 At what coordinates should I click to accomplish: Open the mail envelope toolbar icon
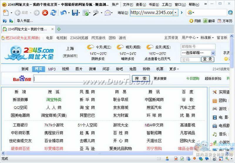108,13
